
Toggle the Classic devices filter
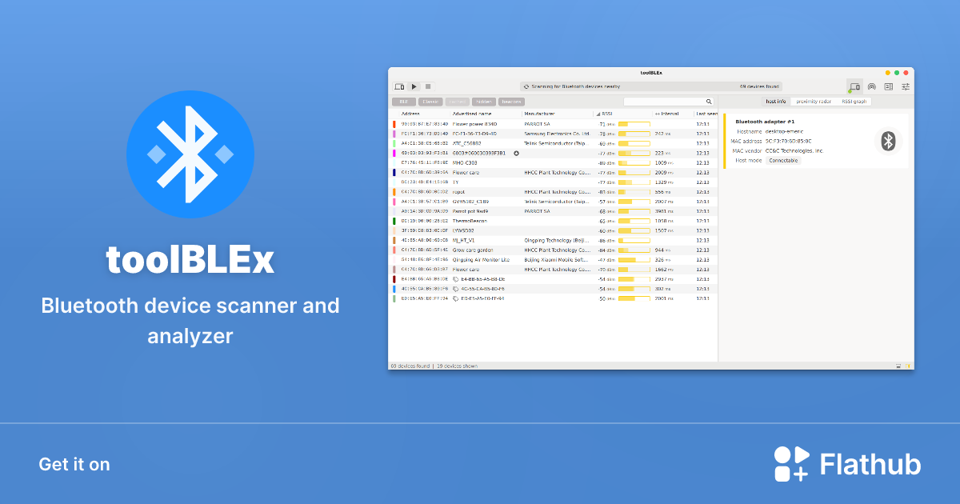click(430, 102)
